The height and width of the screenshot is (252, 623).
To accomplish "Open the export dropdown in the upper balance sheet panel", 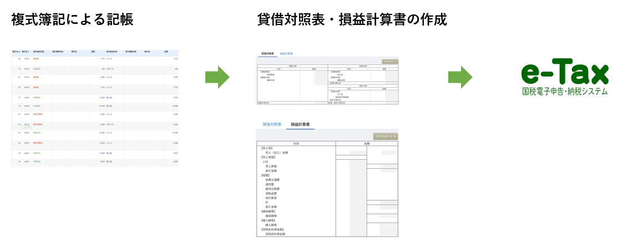I will 390,62.
